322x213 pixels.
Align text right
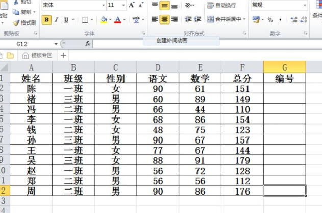tap(175, 19)
